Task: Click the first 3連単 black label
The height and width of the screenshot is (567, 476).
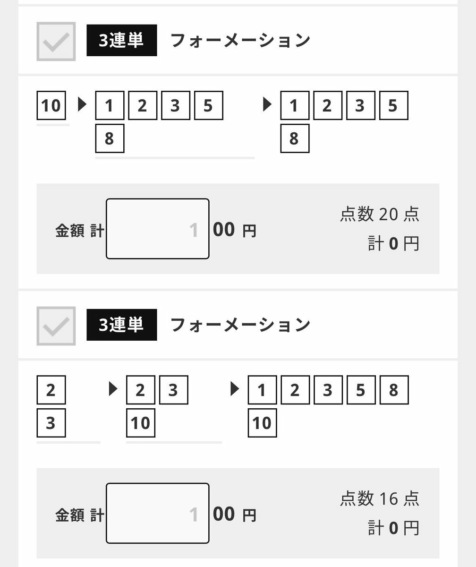Action: click(x=122, y=41)
